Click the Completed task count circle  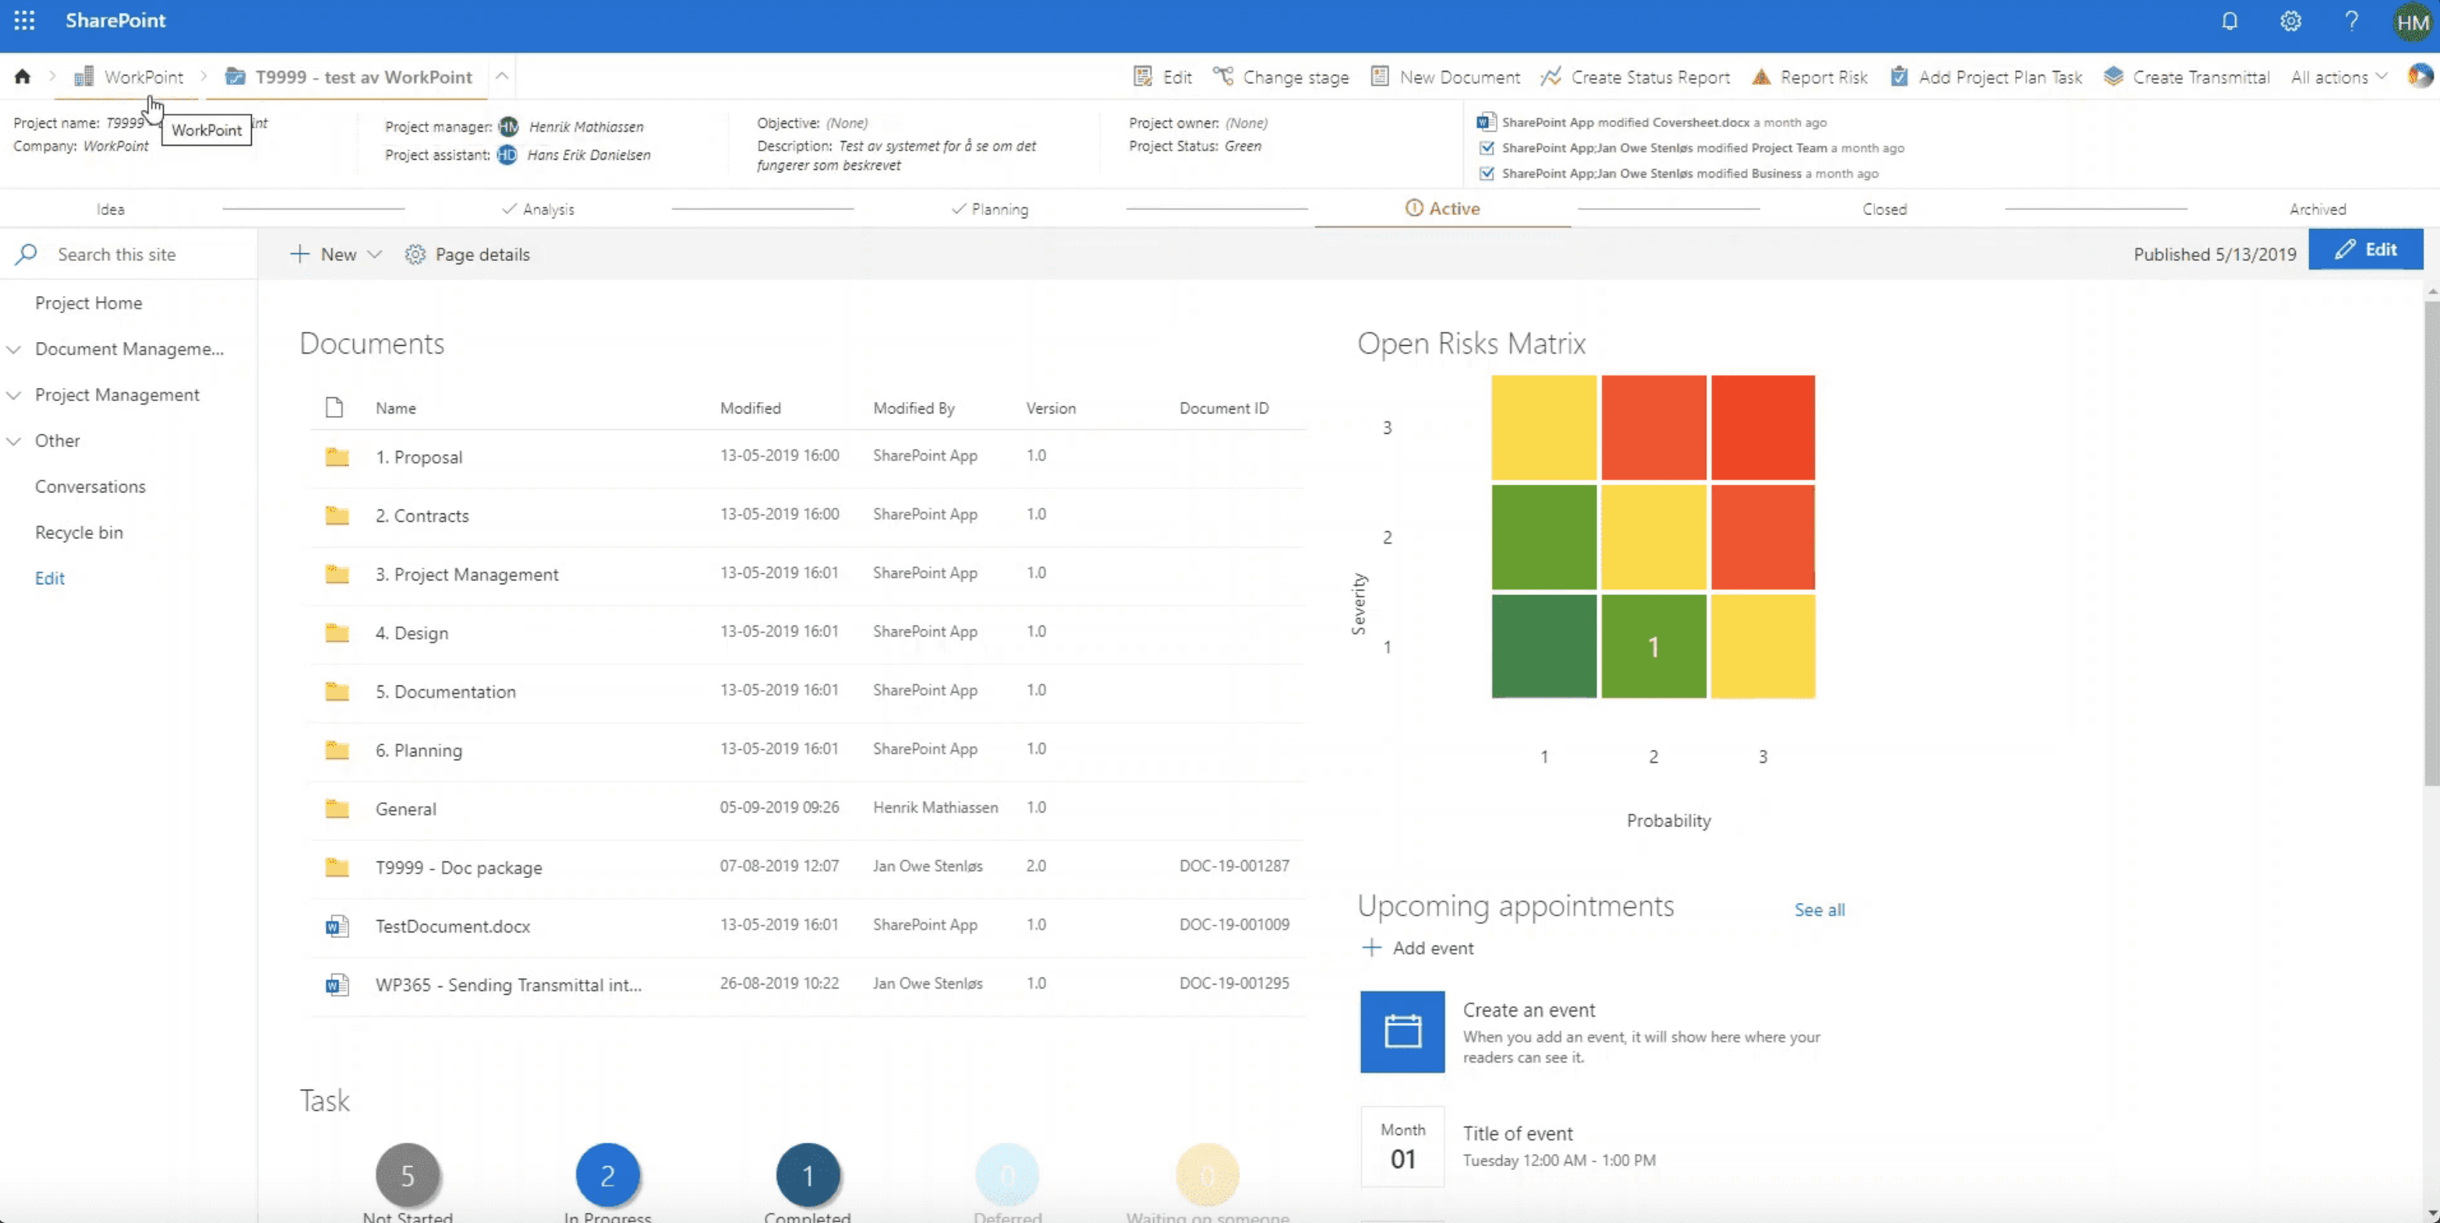pyautogui.click(x=807, y=1175)
